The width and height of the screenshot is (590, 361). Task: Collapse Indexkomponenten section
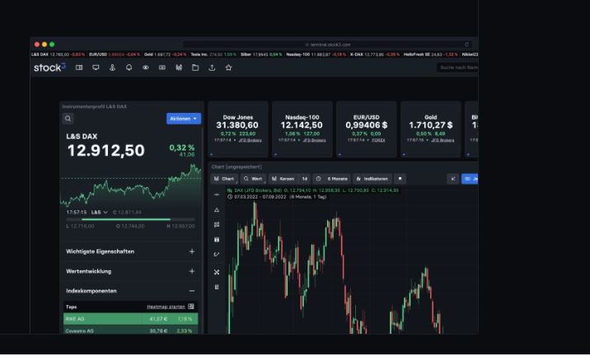point(130,291)
